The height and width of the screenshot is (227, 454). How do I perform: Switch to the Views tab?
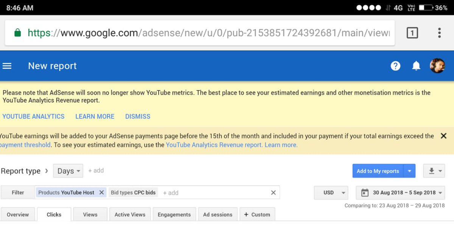click(x=90, y=215)
